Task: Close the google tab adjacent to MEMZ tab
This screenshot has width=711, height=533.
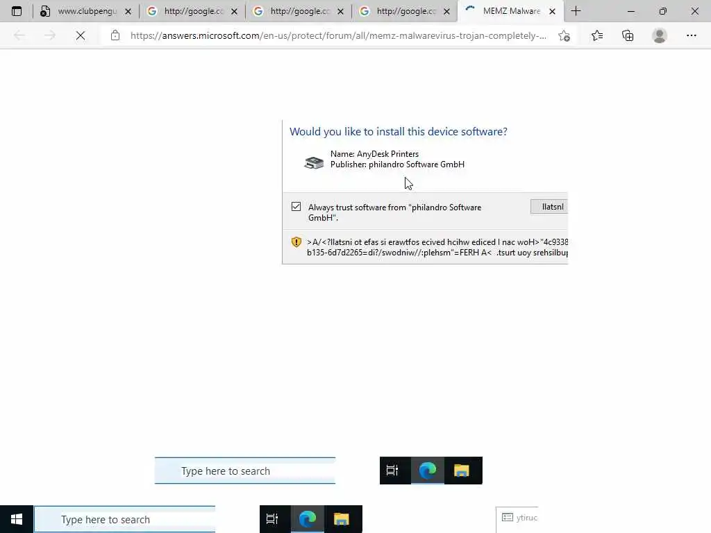Action: pyautogui.click(x=446, y=11)
